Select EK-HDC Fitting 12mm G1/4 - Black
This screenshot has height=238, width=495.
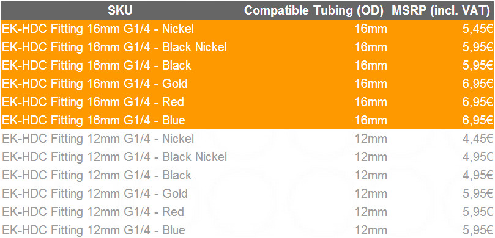point(247,175)
